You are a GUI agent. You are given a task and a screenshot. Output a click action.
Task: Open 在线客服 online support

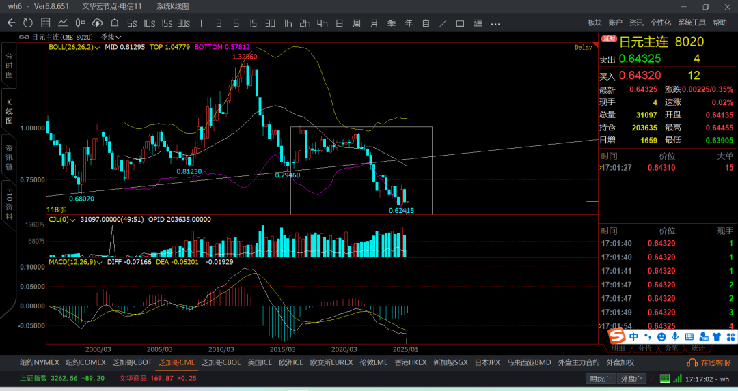(709, 363)
